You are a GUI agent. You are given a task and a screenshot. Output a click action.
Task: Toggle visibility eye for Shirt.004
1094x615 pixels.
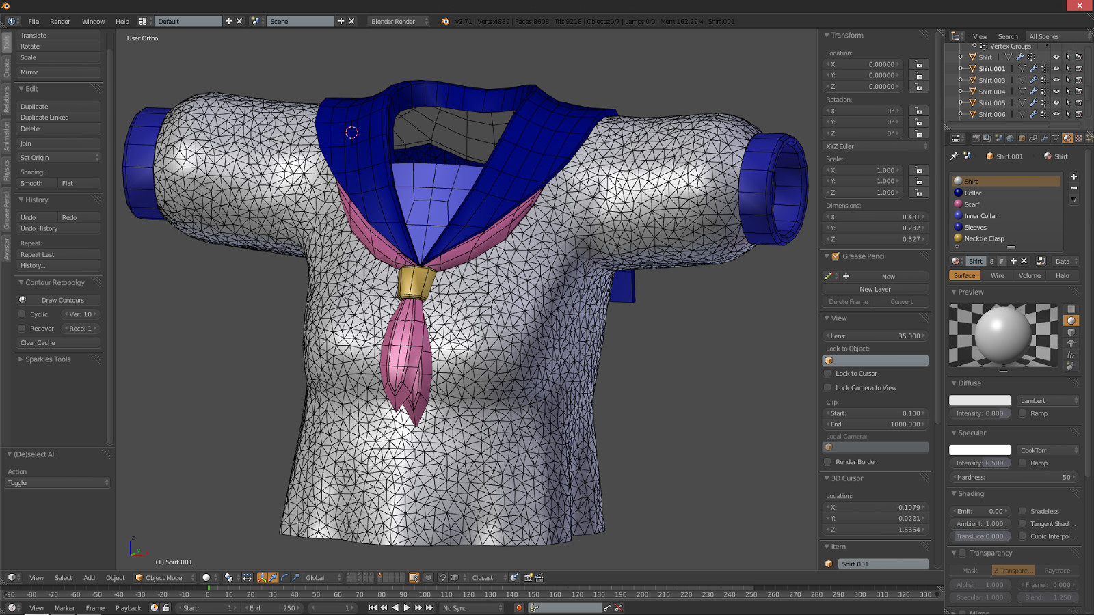(1056, 92)
